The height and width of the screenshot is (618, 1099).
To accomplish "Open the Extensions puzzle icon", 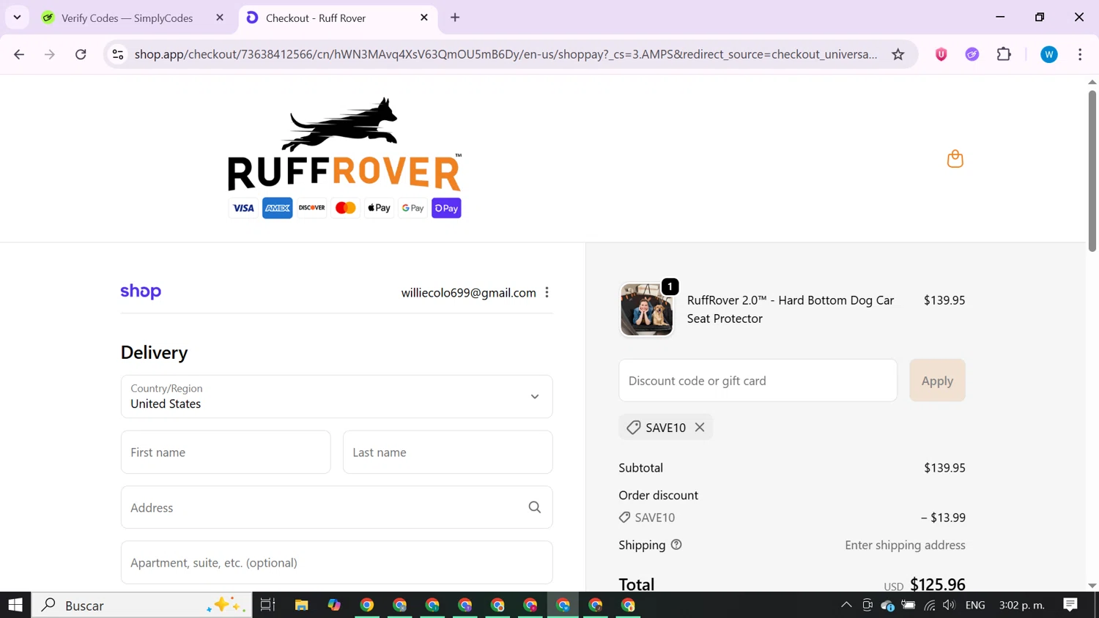I will (1004, 54).
